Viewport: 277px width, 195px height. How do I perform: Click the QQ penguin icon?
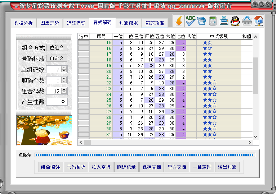pos(235,21)
